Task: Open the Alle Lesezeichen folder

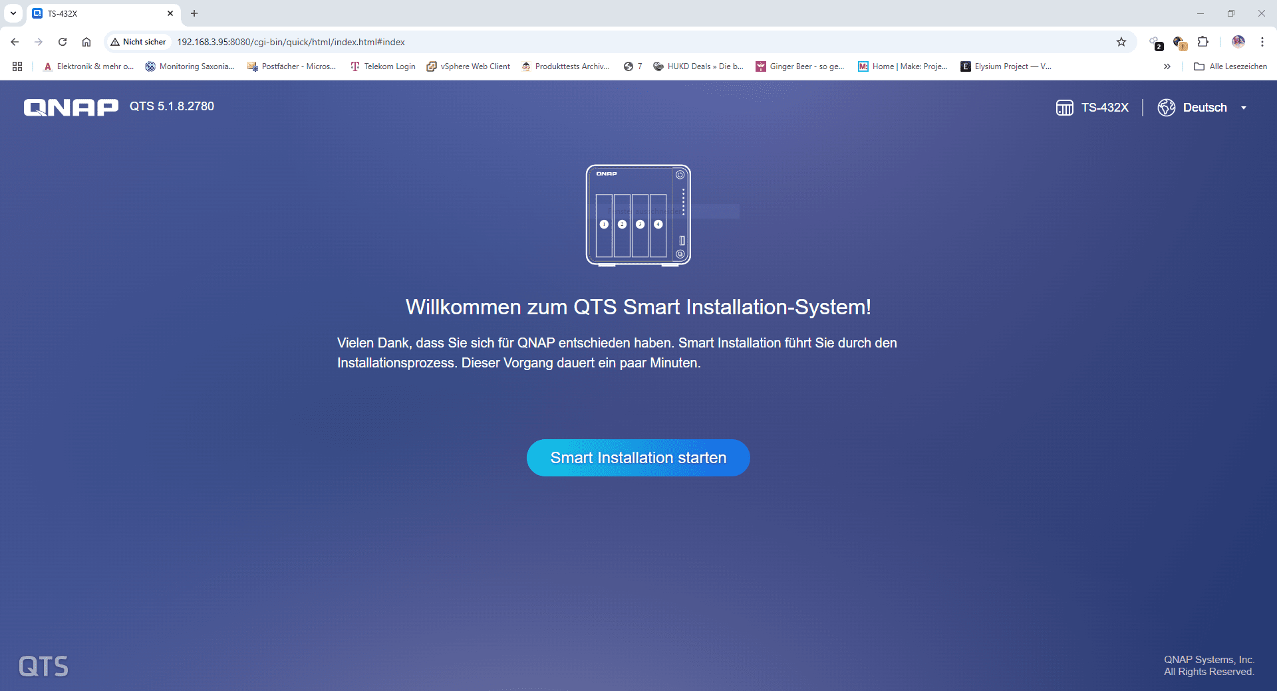Action: (1230, 66)
